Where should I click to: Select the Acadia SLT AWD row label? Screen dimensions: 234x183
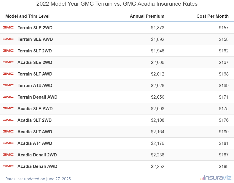pos(35,132)
